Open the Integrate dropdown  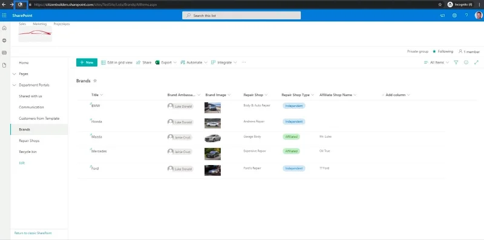pos(224,62)
